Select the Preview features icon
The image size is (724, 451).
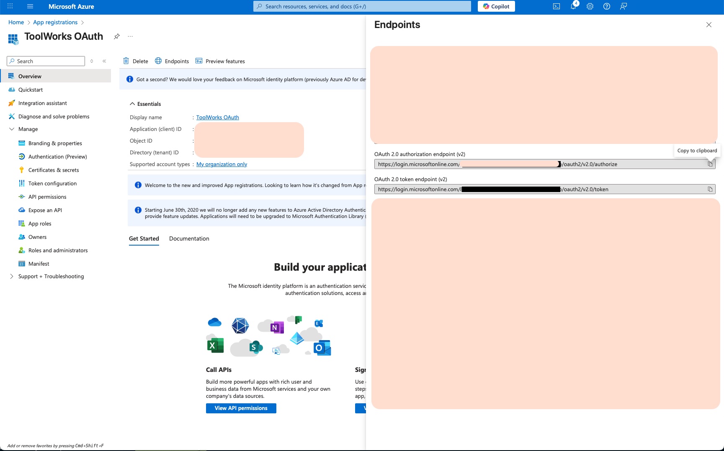click(x=199, y=61)
